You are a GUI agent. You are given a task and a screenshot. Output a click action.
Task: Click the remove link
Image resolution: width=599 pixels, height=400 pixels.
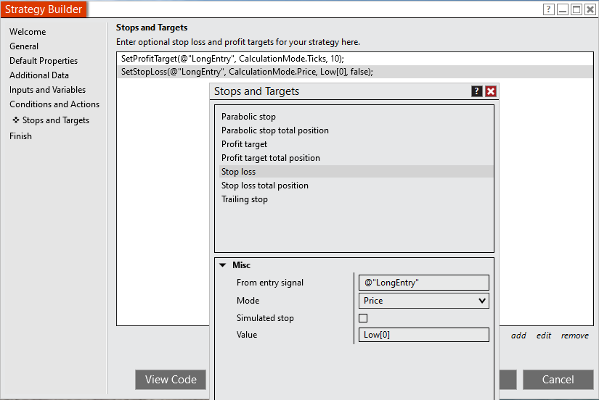click(x=575, y=336)
